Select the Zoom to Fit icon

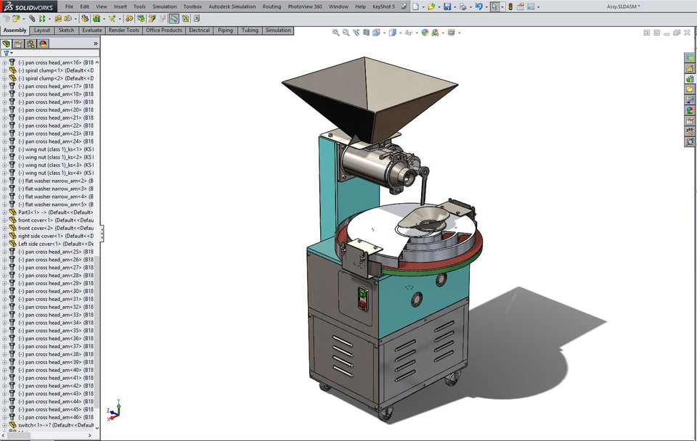(x=335, y=32)
